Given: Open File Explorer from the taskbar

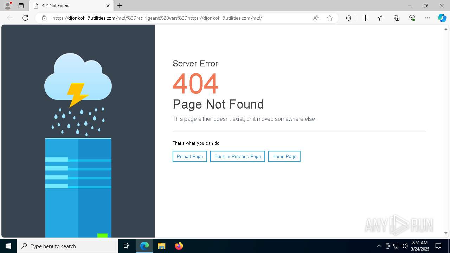Looking at the screenshot, I should click(162, 246).
